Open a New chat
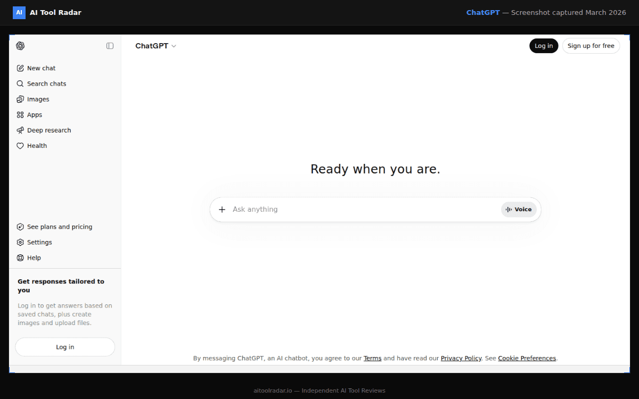 coord(41,68)
